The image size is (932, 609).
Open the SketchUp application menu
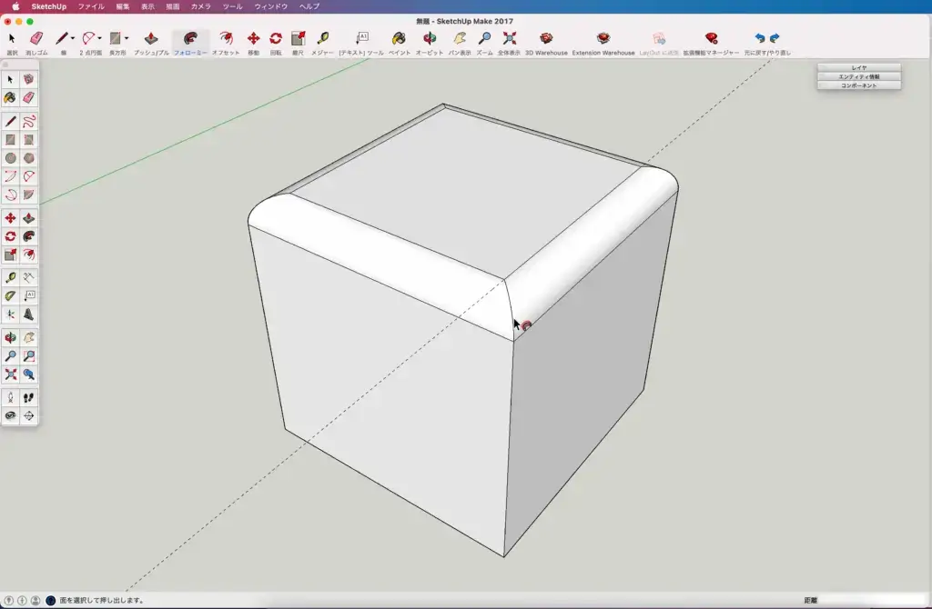[49, 6]
